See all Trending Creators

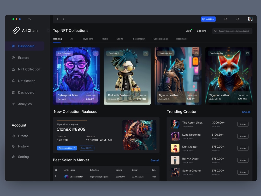coord(246,112)
